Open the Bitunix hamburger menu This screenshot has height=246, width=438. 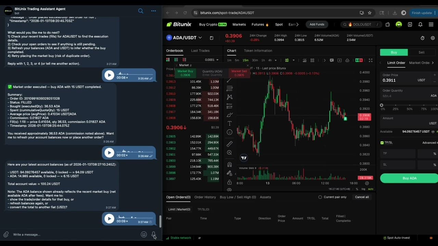point(431,24)
